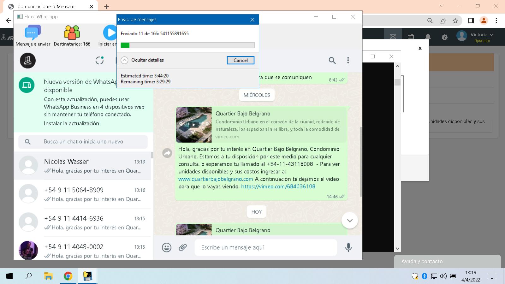Click Instalar la actualización link

tap(71, 123)
